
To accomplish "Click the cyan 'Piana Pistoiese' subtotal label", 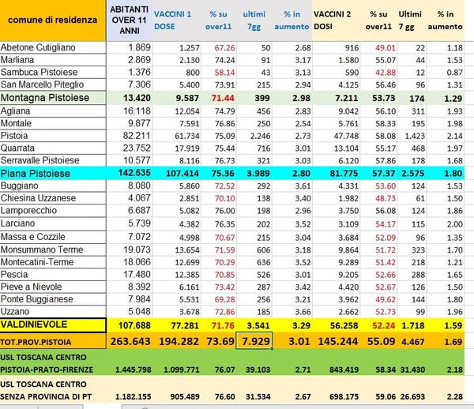I will coord(53,174).
